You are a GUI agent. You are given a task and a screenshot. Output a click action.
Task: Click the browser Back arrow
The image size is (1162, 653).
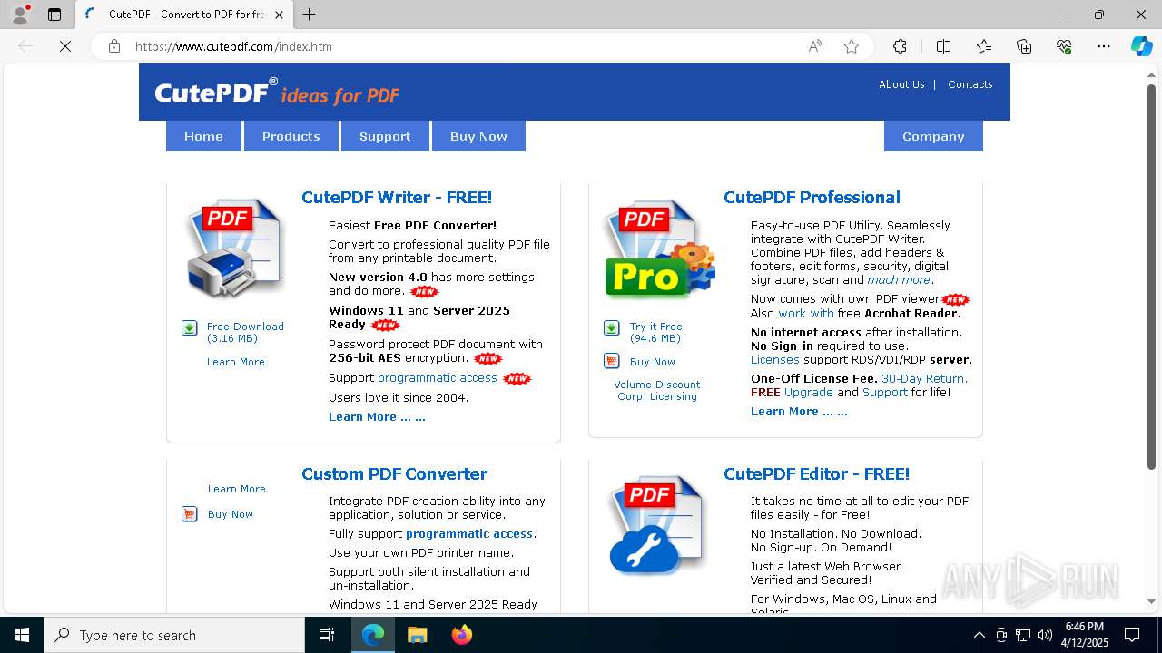(x=25, y=46)
